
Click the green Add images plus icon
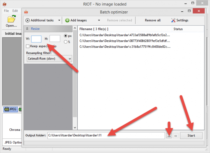[x=67, y=20]
